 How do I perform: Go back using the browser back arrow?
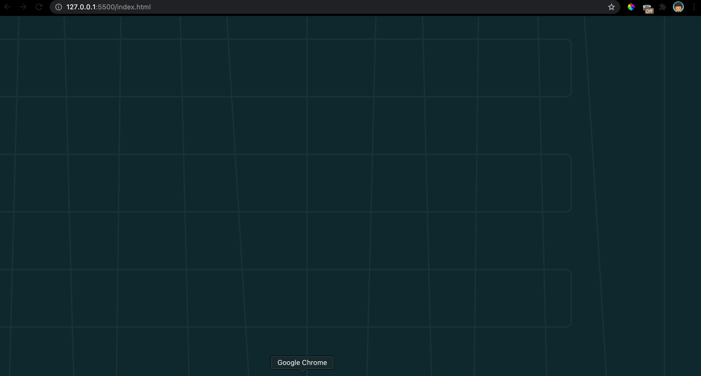(x=7, y=7)
